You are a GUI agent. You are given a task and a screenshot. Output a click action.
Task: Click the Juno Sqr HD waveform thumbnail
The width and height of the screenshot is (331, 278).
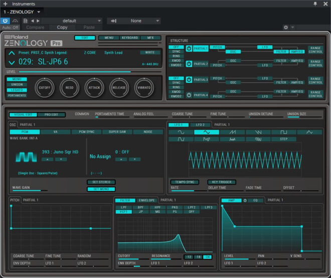26,157
